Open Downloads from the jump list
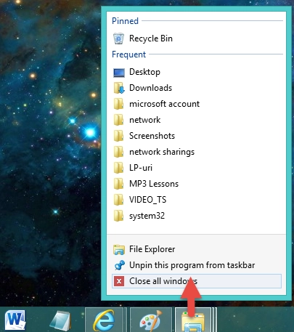Screen dimensions: 294x332 point(197,88)
